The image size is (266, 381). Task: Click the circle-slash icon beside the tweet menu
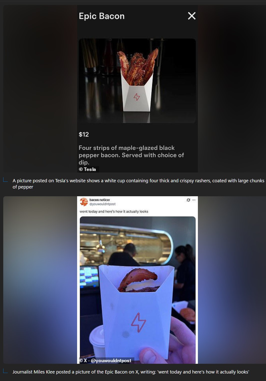click(x=188, y=200)
